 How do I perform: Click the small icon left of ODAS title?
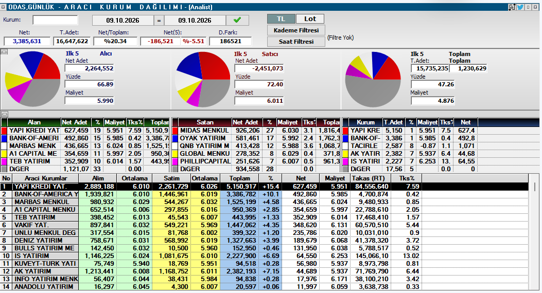point(3,7)
